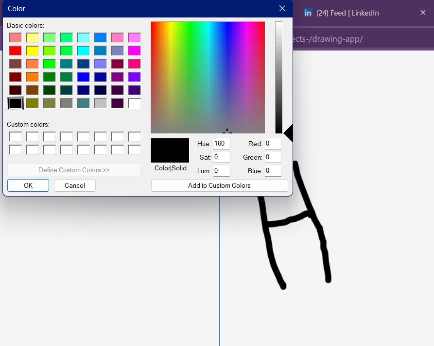Click the Color|Solid preview box
434x346 pixels.
pos(169,150)
